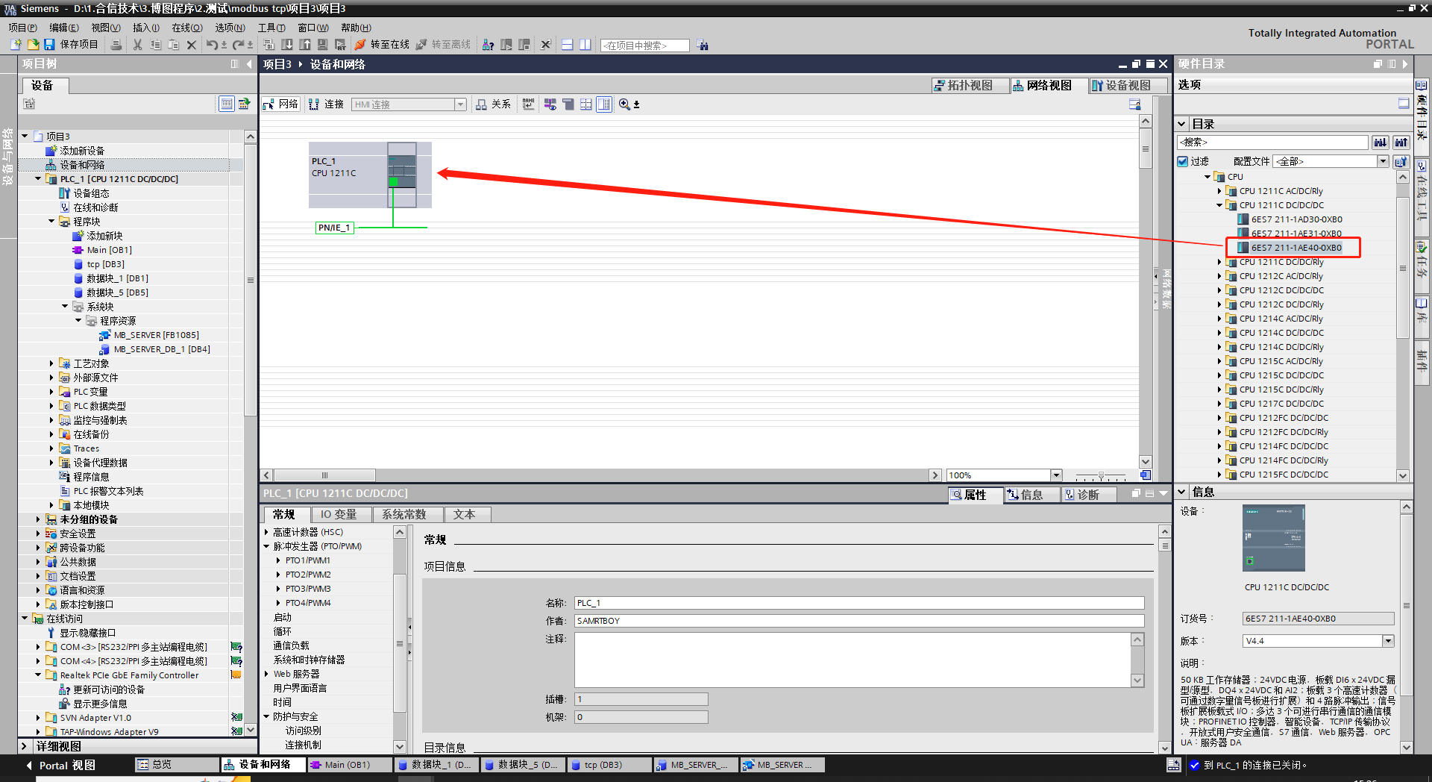Click the 名称 PLC_1 name field
The image size is (1432, 782).
coord(859,603)
